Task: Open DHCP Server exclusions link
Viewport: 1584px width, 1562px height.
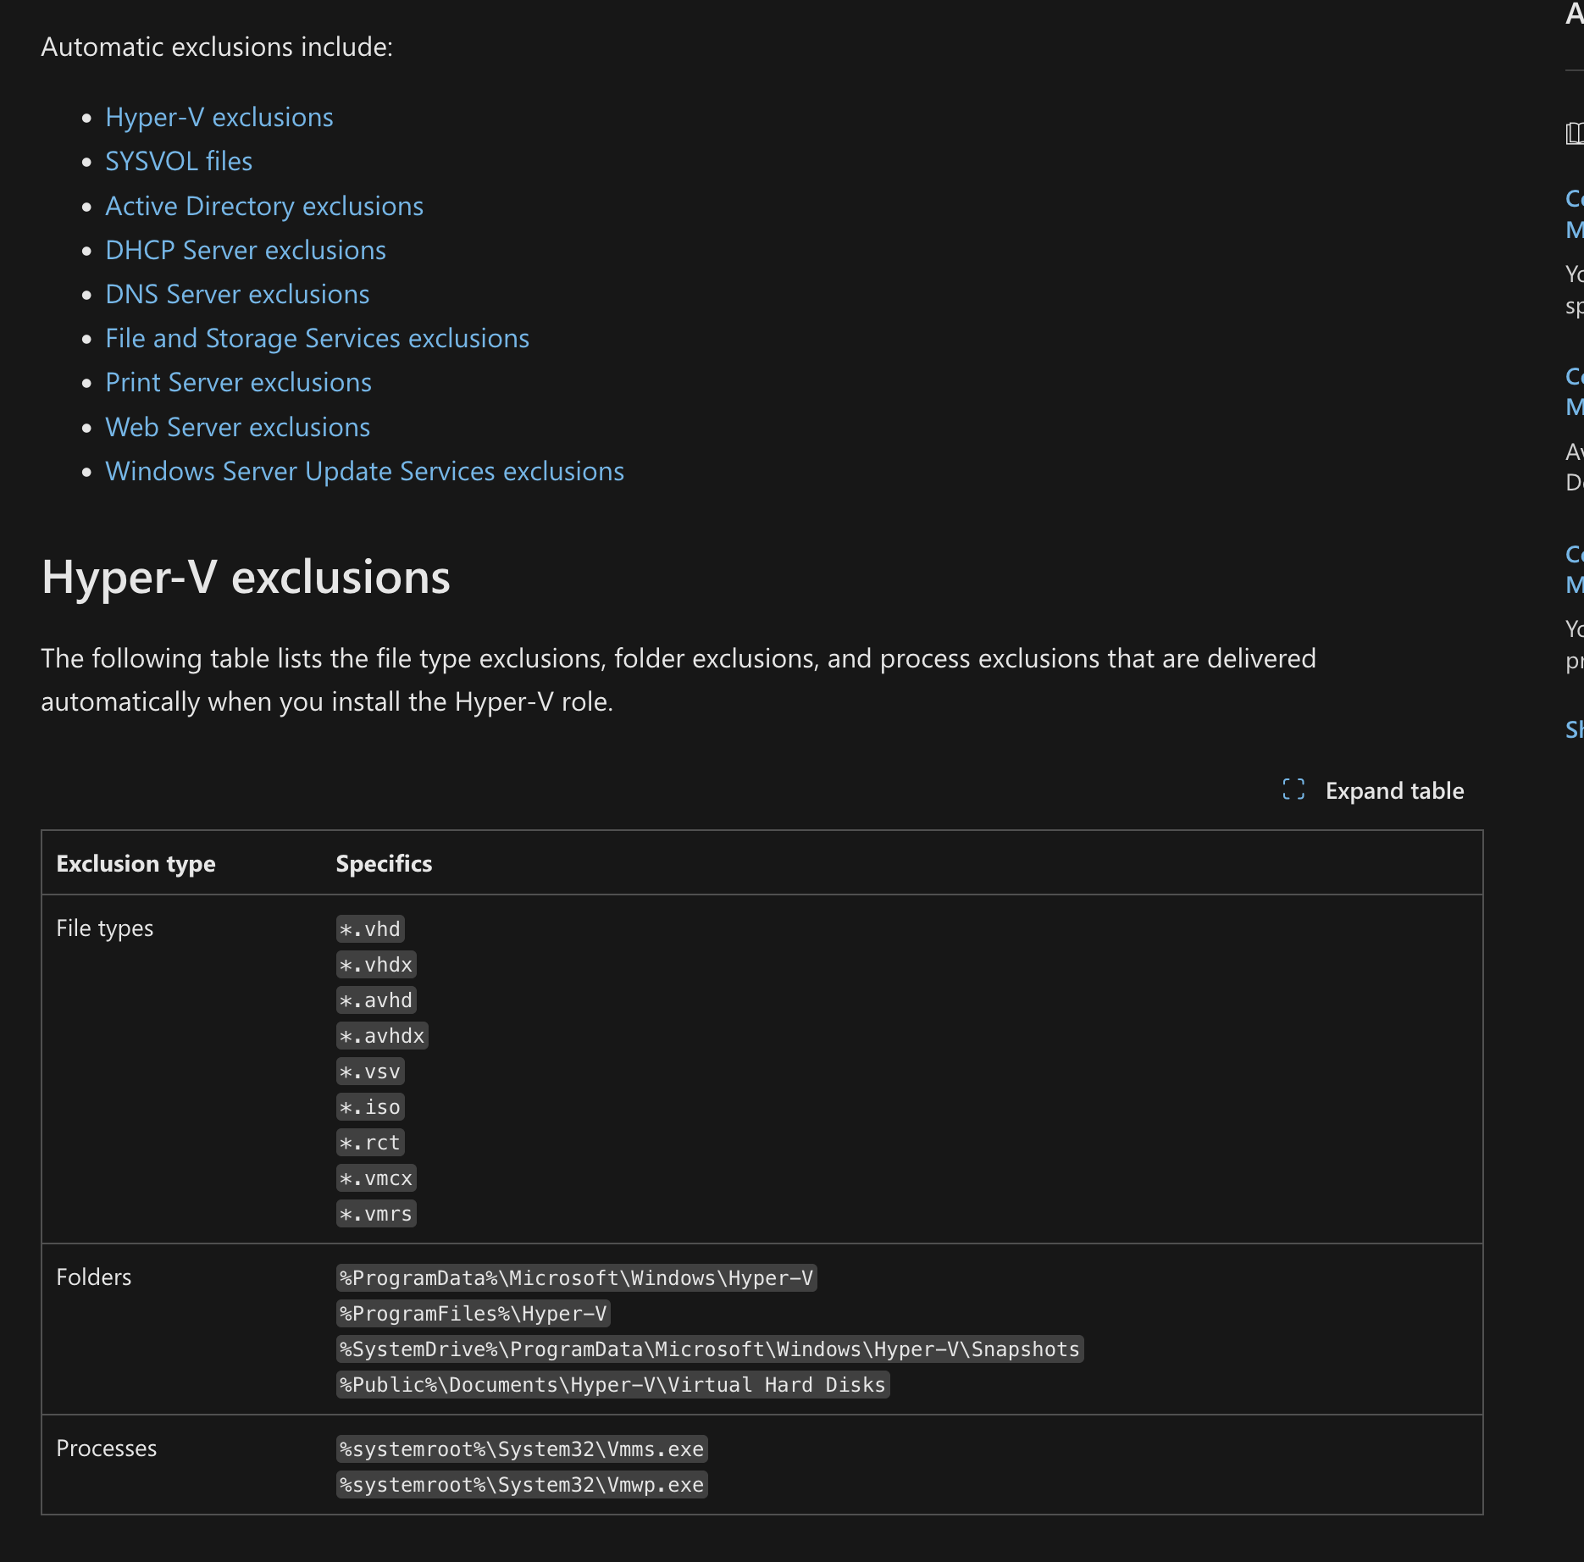Action: click(x=246, y=250)
